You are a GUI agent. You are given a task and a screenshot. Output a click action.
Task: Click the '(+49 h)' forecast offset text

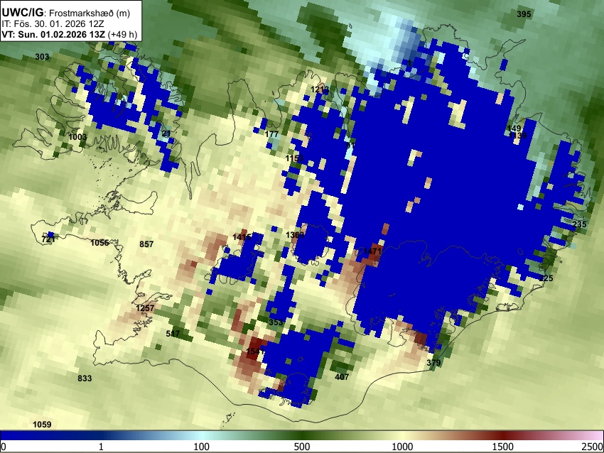122,34
